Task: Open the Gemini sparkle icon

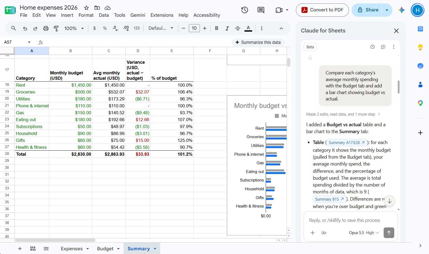Action: point(401,10)
